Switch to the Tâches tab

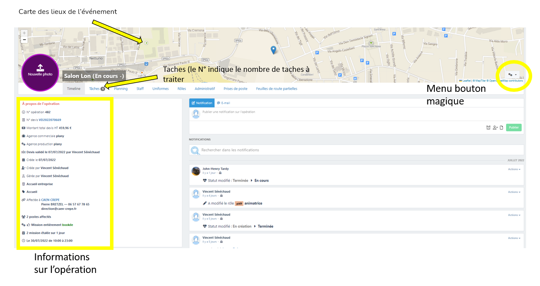97,89
